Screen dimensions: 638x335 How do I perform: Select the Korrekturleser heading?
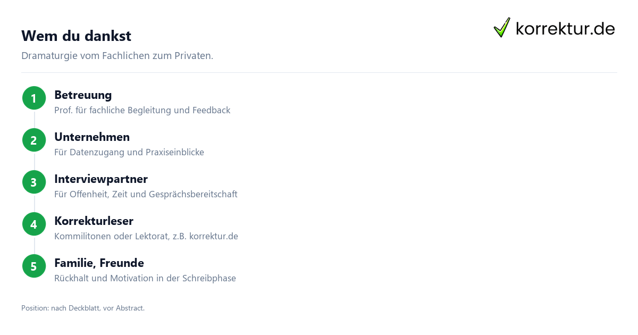click(x=94, y=221)
